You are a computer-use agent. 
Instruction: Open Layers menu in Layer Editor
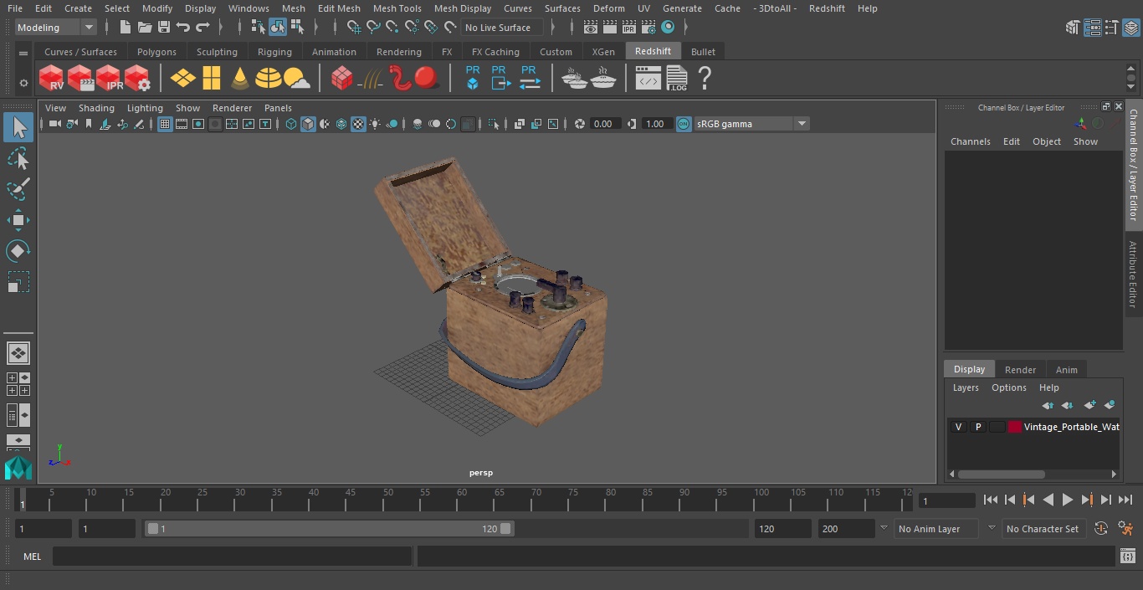966,387
